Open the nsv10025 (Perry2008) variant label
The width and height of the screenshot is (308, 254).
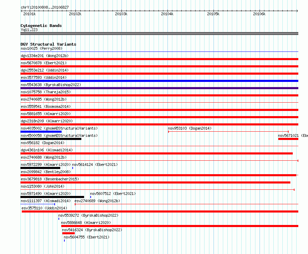(x=42, y=48)
